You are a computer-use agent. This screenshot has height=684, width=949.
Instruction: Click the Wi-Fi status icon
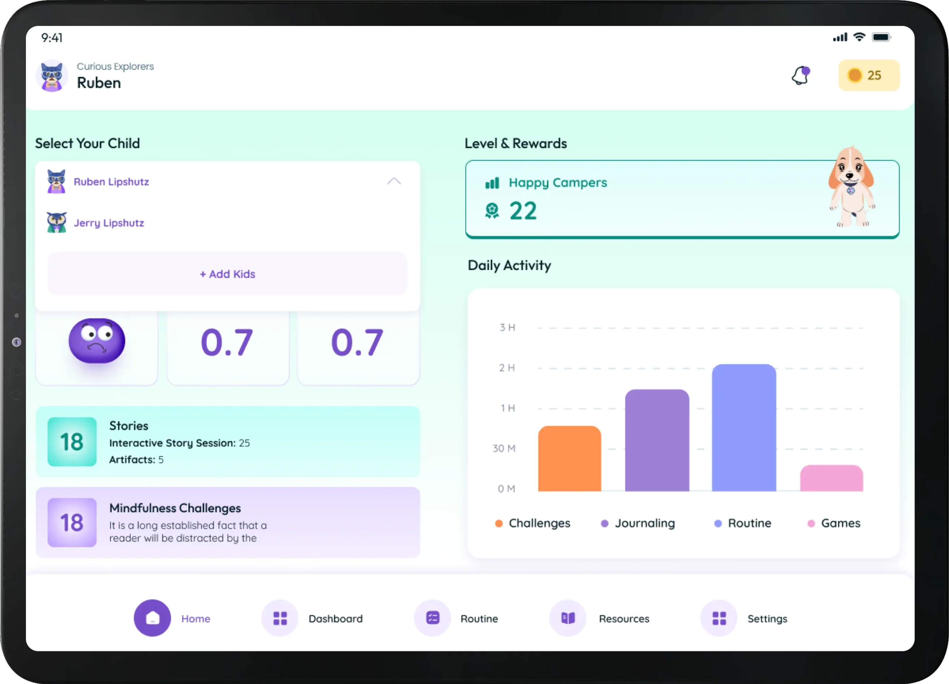(859, 37)
